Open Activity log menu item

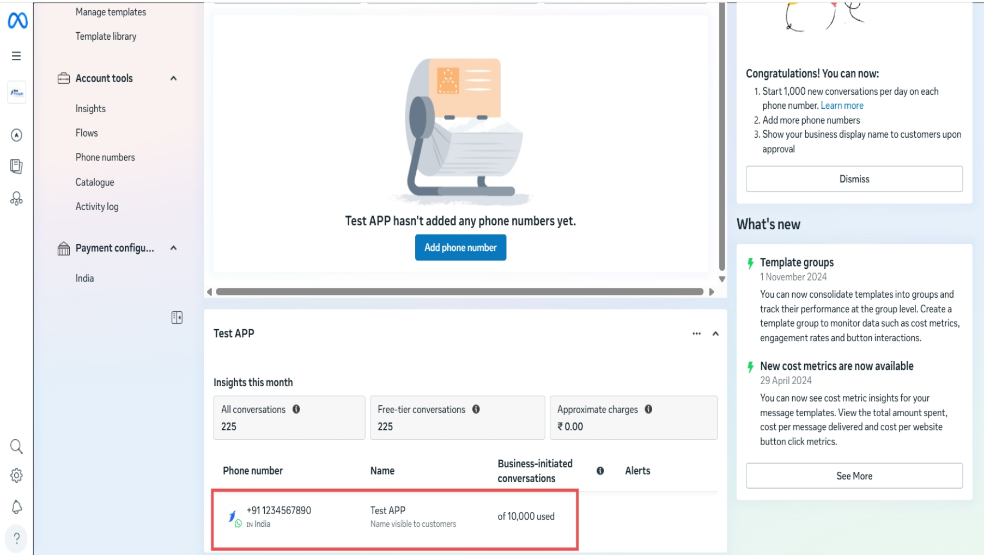click(x=97, y=207)
